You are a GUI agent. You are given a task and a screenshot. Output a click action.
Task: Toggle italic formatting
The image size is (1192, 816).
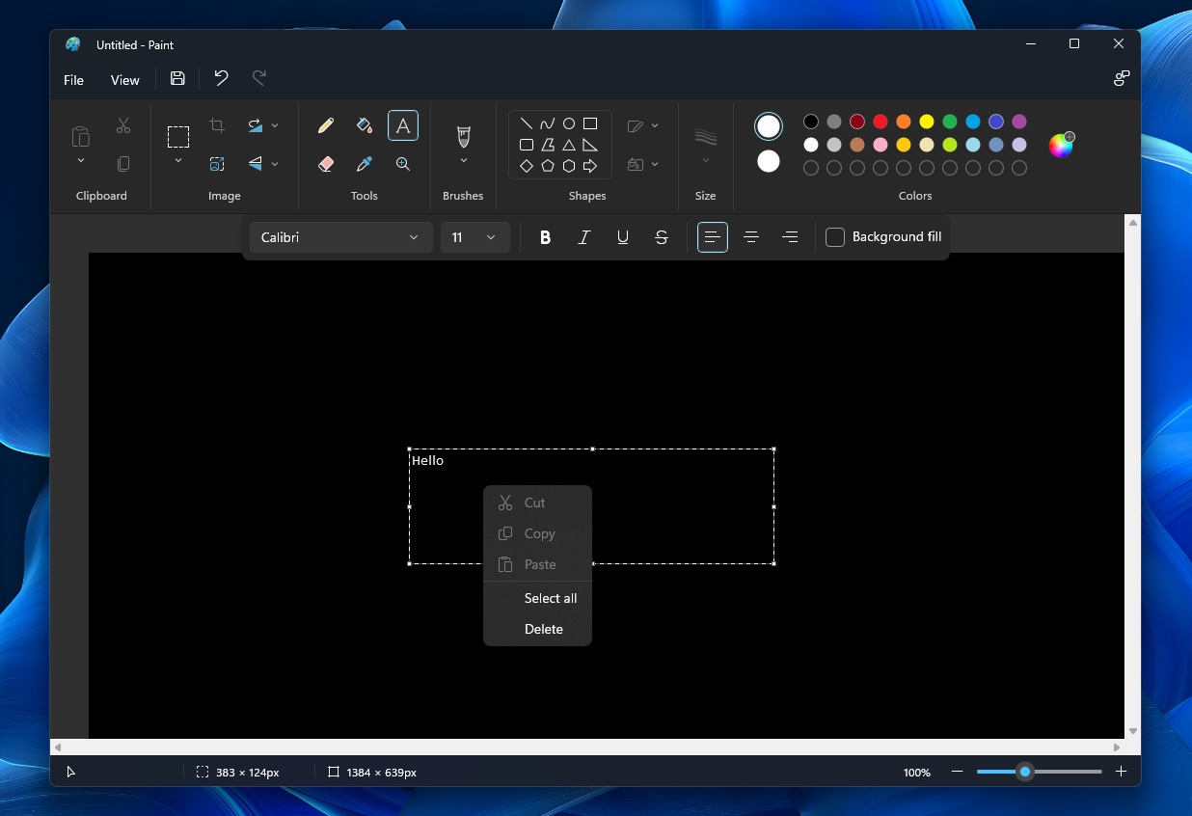click(x=583, y=237)
